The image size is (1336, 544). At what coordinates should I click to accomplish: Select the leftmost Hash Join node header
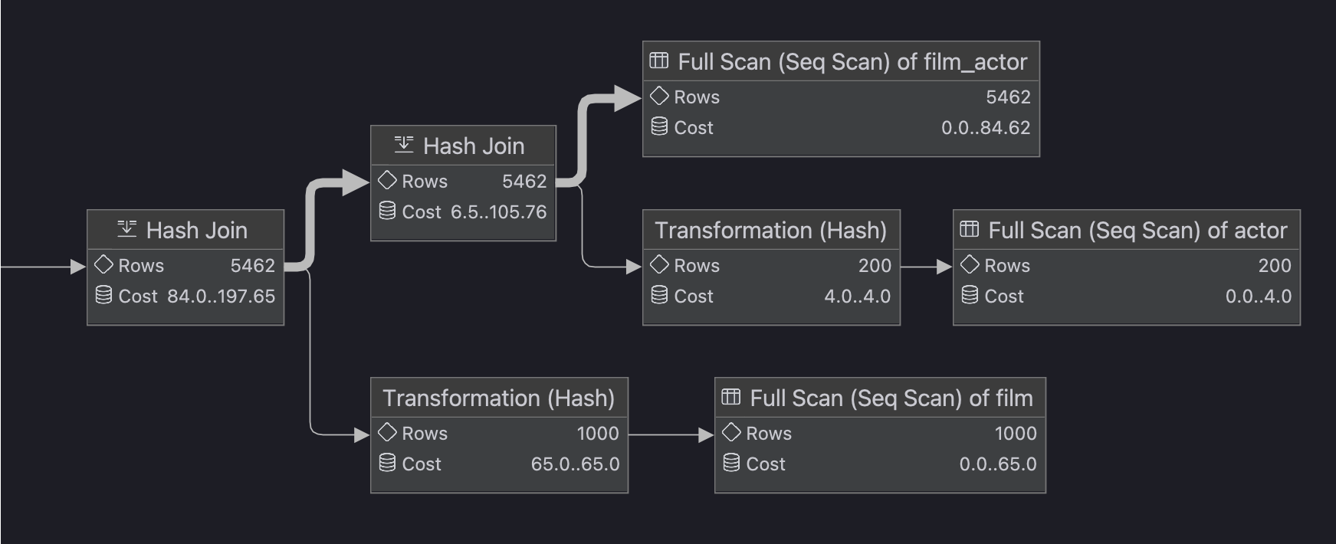tap(185, 230)
